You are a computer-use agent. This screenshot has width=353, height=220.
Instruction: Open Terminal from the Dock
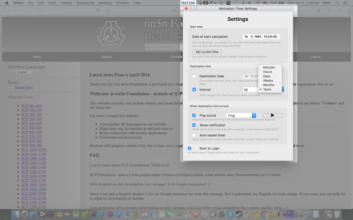tap(50, 214)
